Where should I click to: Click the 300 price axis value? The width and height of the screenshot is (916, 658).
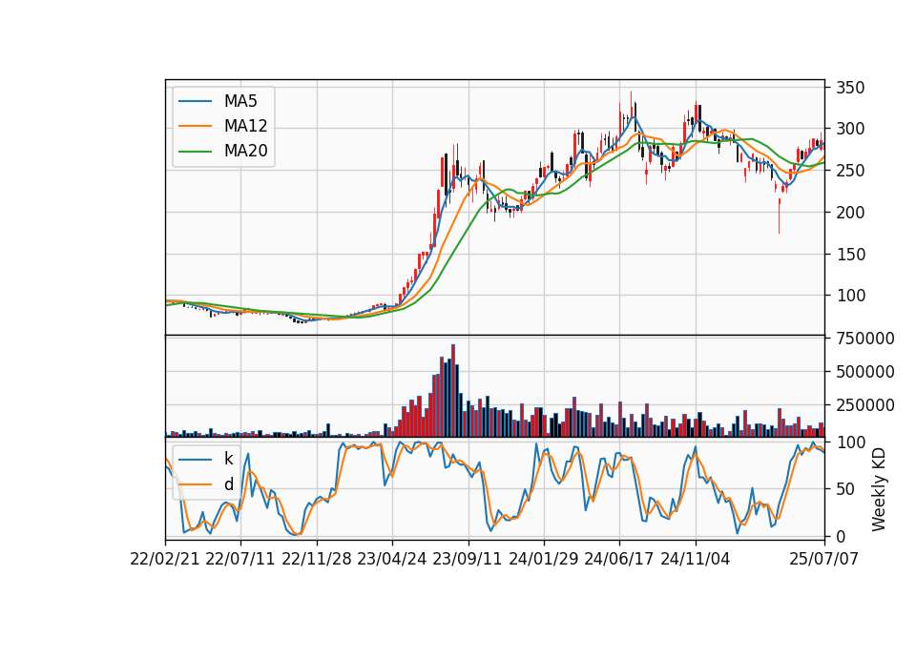tap(850, 129)
